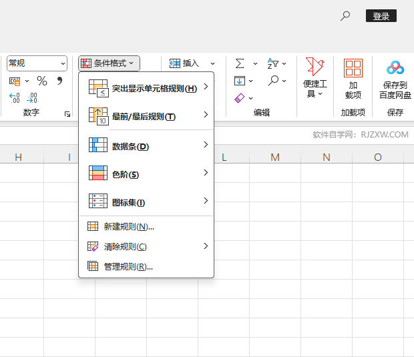Click the accounting number format icon

point(15,81)
